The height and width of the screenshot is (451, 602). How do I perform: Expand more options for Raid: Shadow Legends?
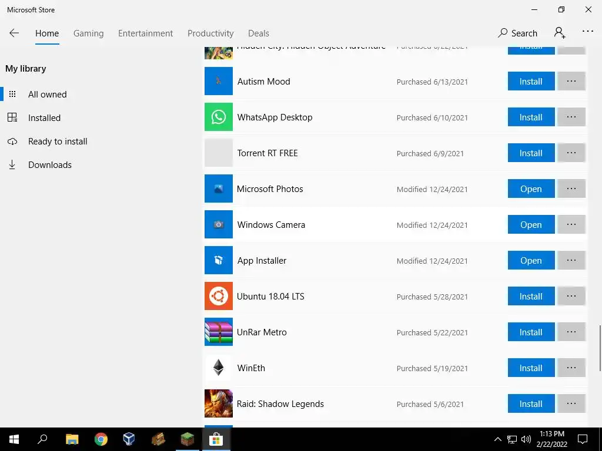click(x=571, y=403)
